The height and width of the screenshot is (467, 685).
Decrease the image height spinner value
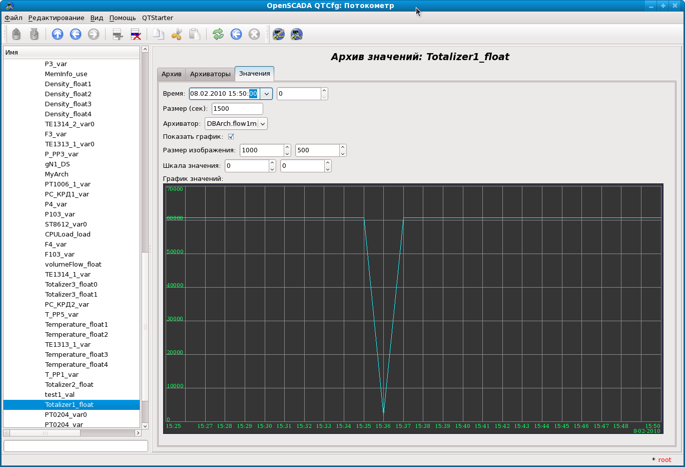(343, 153)
